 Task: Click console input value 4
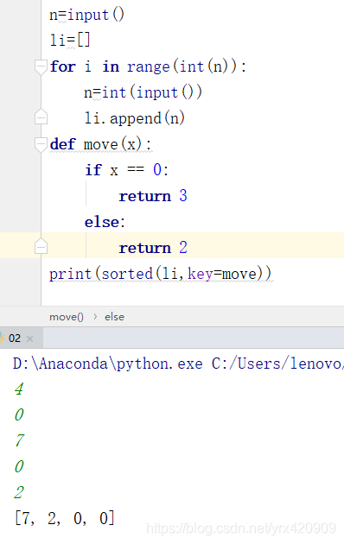[x=19, y=389]
